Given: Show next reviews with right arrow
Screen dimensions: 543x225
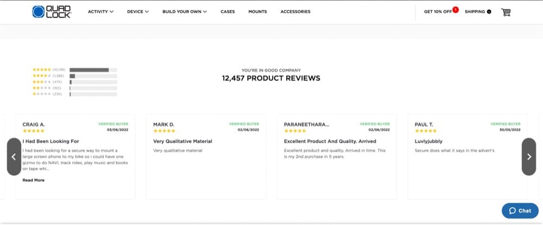Looking at the screenshot, I should pyautogui.click(x=529, y=156).
